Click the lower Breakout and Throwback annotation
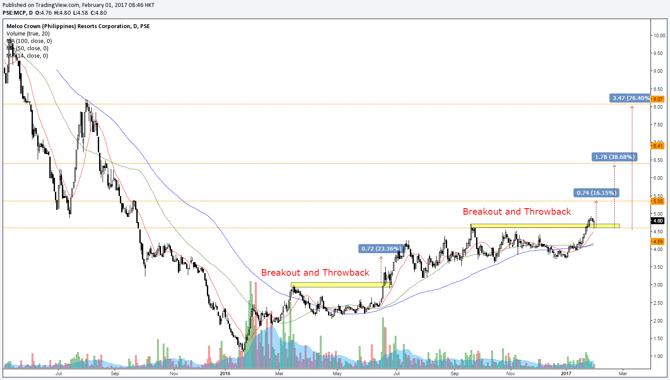The width and height of the screenshot is (670, 380). tap(315, 273)
